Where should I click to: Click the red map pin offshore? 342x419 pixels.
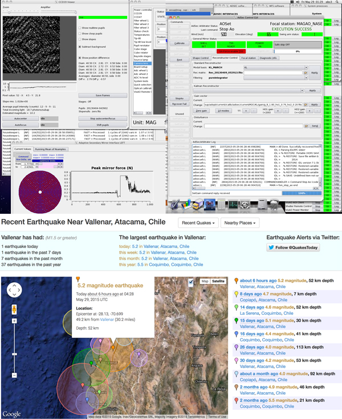point(83,385)
